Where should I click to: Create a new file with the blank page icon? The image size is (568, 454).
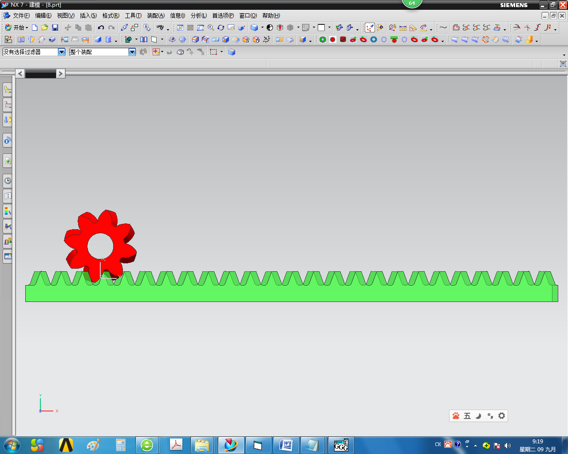point(35,27)
